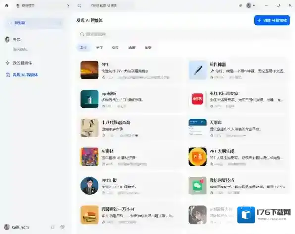Screen dimensions: 295x234
Task: Open the 豆包 assistant in sidebar
Action: pos(16,39)
